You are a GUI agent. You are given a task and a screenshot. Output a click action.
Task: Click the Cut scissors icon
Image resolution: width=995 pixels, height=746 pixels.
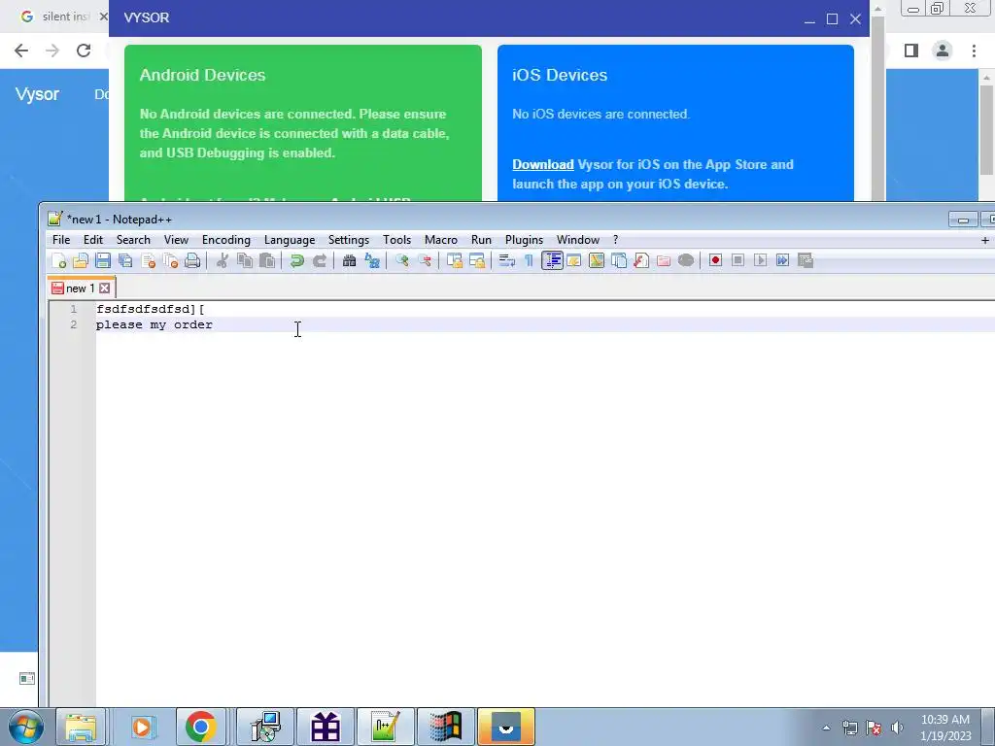223,260
